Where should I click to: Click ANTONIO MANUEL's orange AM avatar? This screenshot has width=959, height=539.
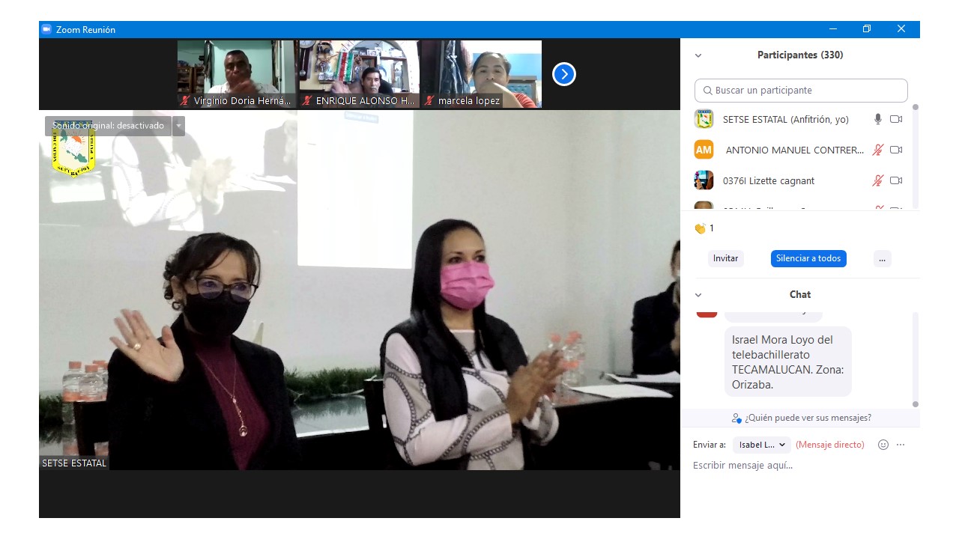coord(704,150)
